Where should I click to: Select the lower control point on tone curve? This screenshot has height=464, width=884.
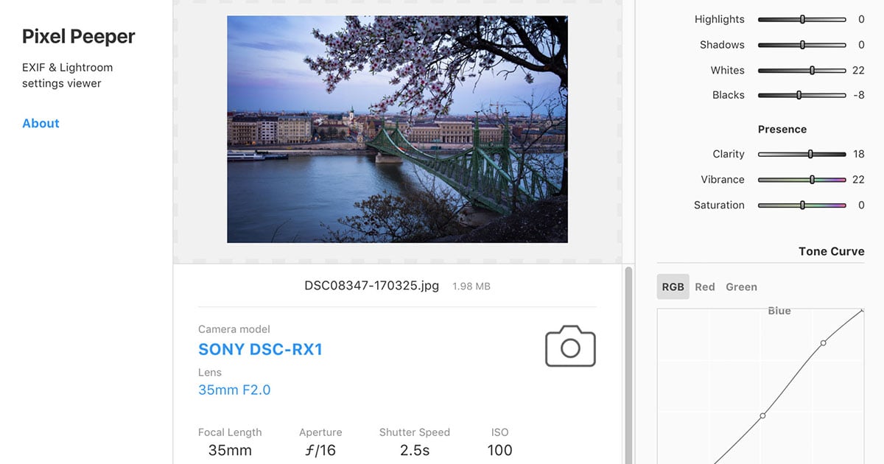click(762, 415)
